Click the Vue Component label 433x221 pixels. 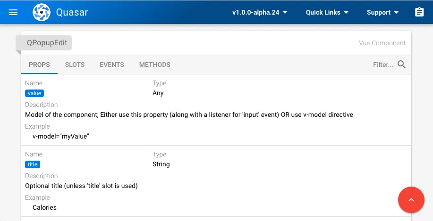point(382,43)
